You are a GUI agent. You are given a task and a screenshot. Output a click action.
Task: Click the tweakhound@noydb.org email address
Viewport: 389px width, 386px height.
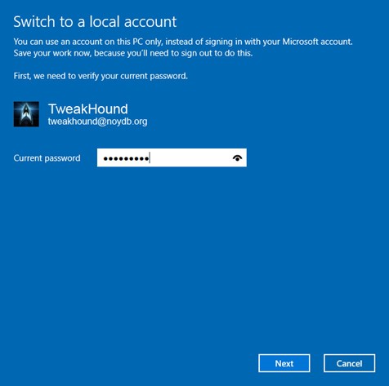pyautogui.click(x=97, y=122)
